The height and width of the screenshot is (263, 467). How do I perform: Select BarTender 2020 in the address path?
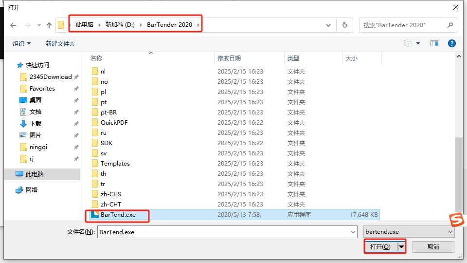(x=169, y=25)
